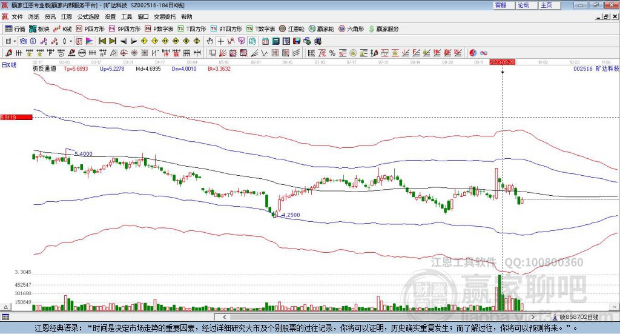620x334 pixels.
Task: Click the horizontal scrollbar left arrow
Action: [224, 317]
